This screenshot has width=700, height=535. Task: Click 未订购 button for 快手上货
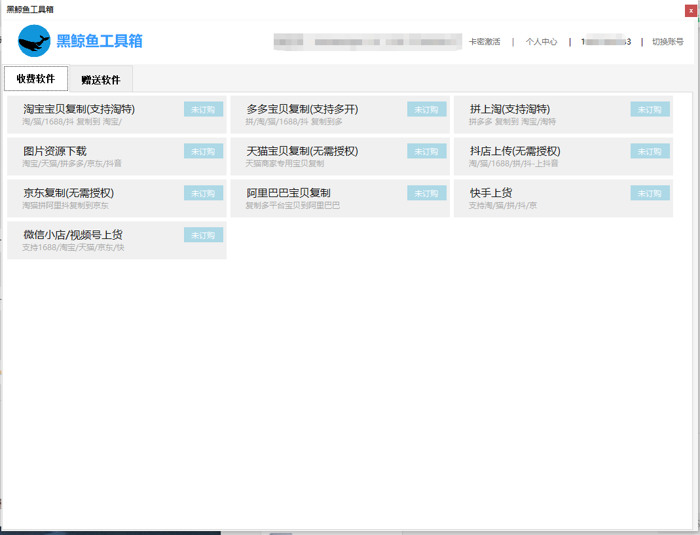[650, 193]
